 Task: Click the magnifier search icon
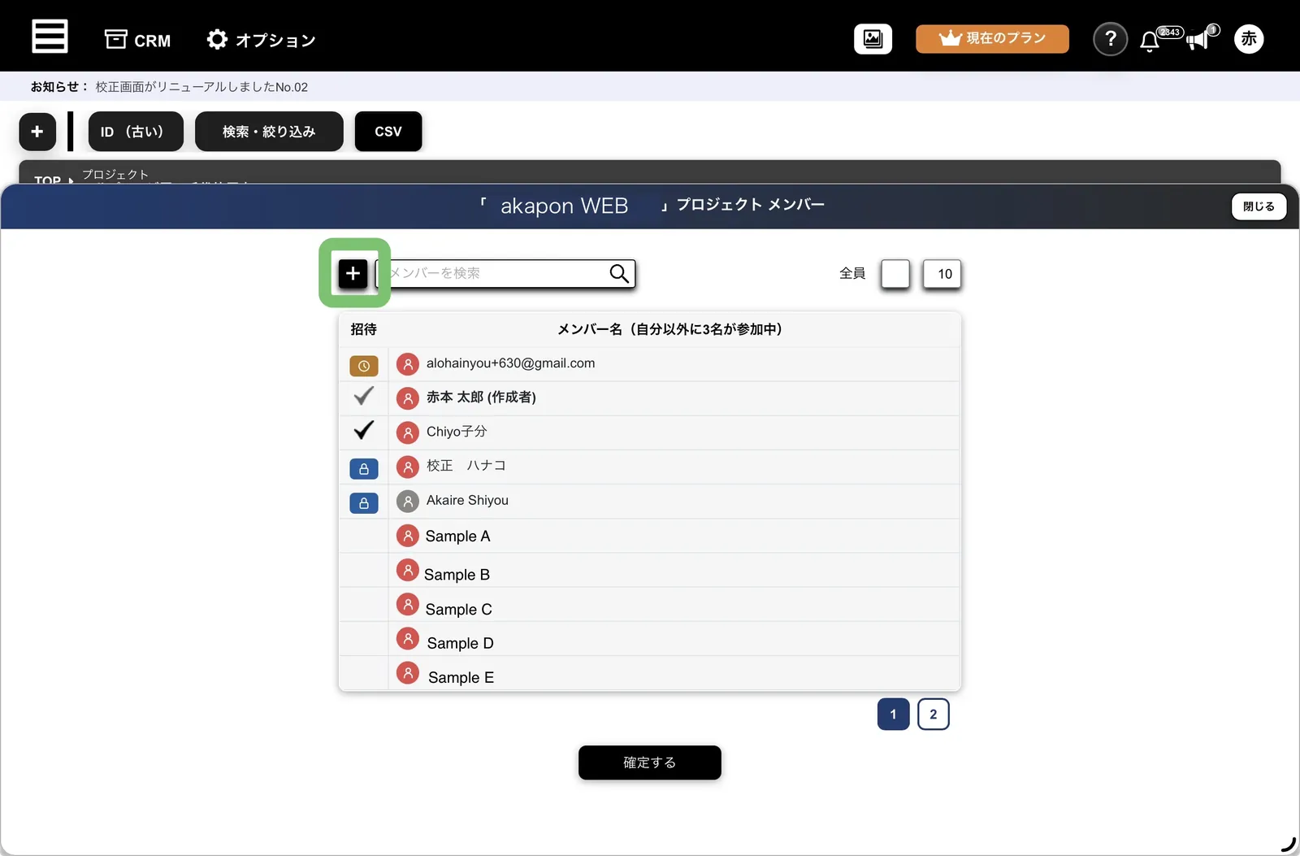619,273
